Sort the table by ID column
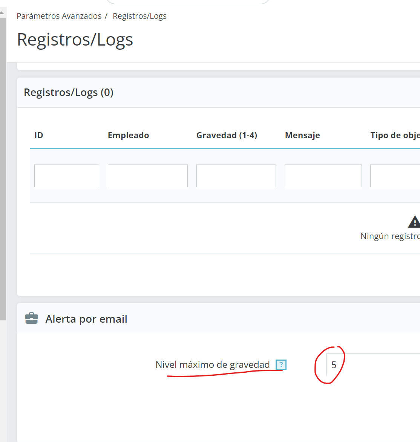Viewport: 420px width, 442px height. click(39, 135)
